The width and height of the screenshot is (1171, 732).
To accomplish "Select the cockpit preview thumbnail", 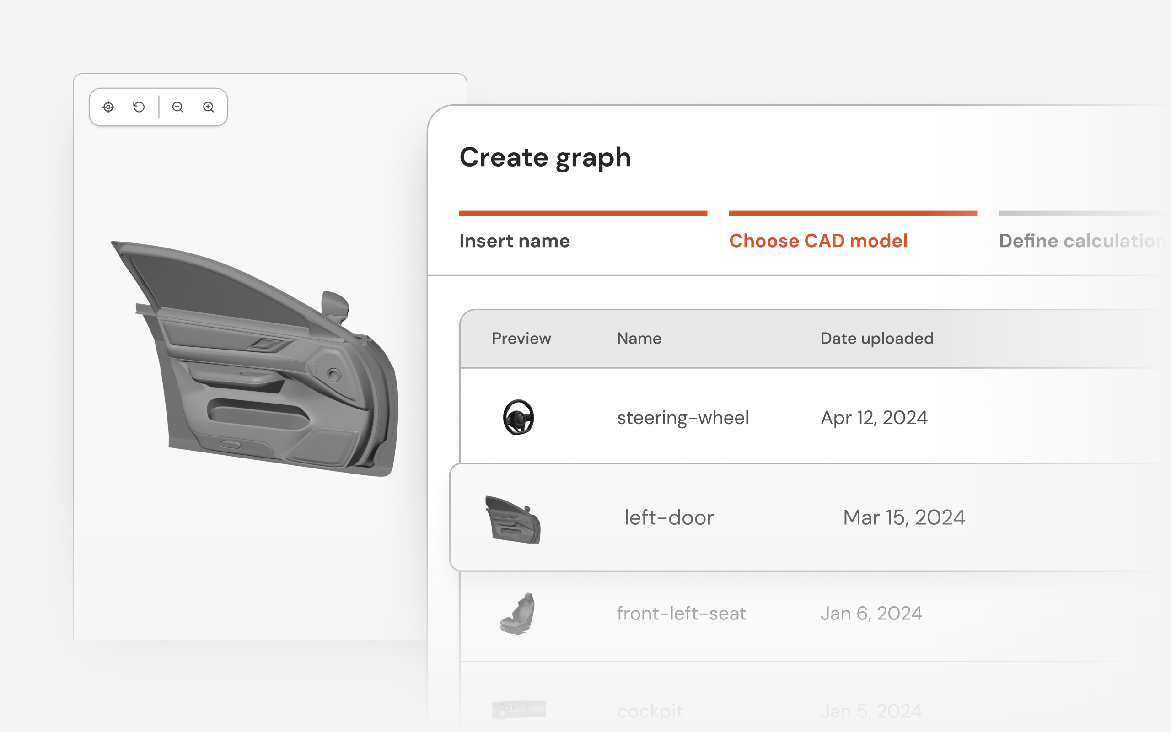I will point(519,710).
